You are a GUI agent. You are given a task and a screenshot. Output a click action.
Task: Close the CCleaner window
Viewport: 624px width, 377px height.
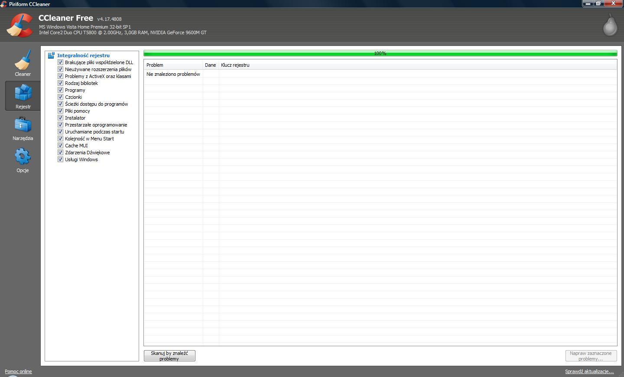tap(613, 3)
